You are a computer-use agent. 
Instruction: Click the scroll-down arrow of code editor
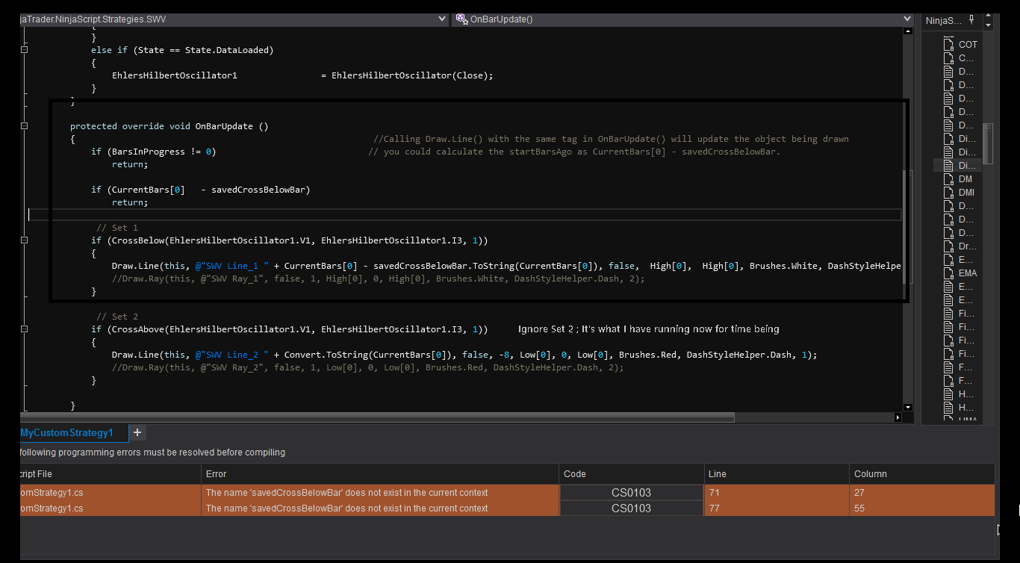click(x=908, y=407)
